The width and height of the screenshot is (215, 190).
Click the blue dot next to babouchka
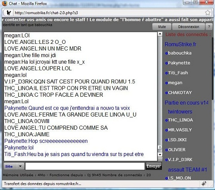(x=166, y=53)
